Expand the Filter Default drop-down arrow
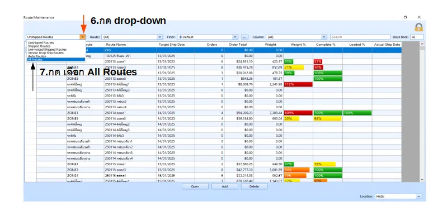This screenshot has width=438, height=207. (x=235, y=37)
